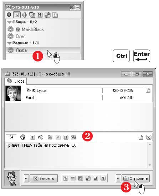Collapse the Общие group
Screen dimensions: 159x196
point(9,22)
